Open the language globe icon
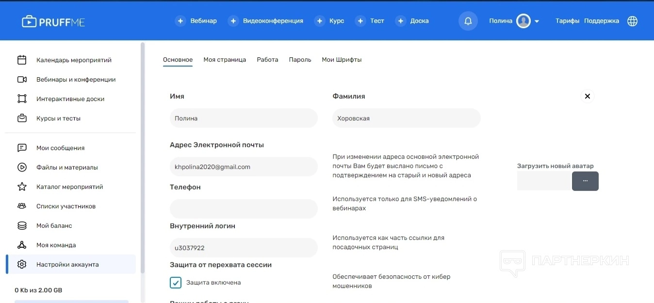The image size is (654, 303). pos(632,21)
